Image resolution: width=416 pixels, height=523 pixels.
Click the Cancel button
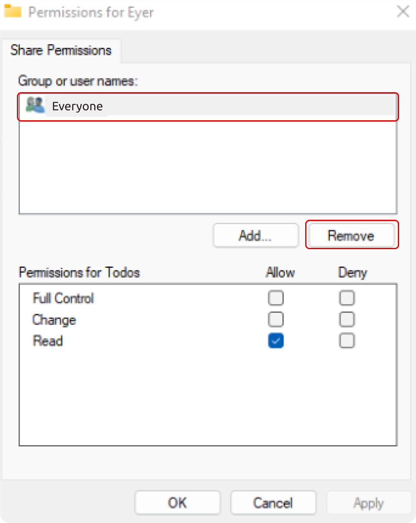click(273, 503)
